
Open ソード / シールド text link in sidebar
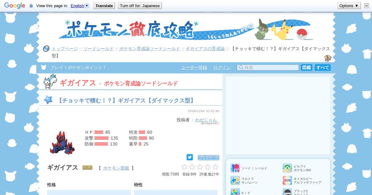(254, 168)
